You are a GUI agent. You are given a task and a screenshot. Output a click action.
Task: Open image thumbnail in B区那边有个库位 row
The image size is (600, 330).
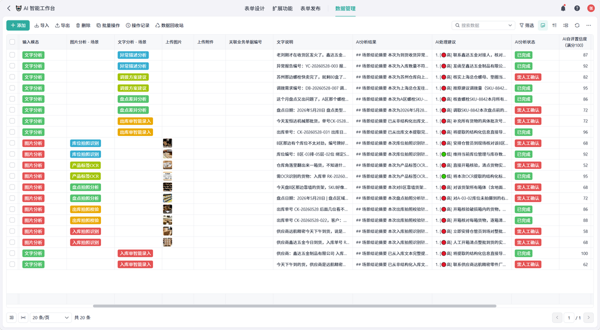167,143
